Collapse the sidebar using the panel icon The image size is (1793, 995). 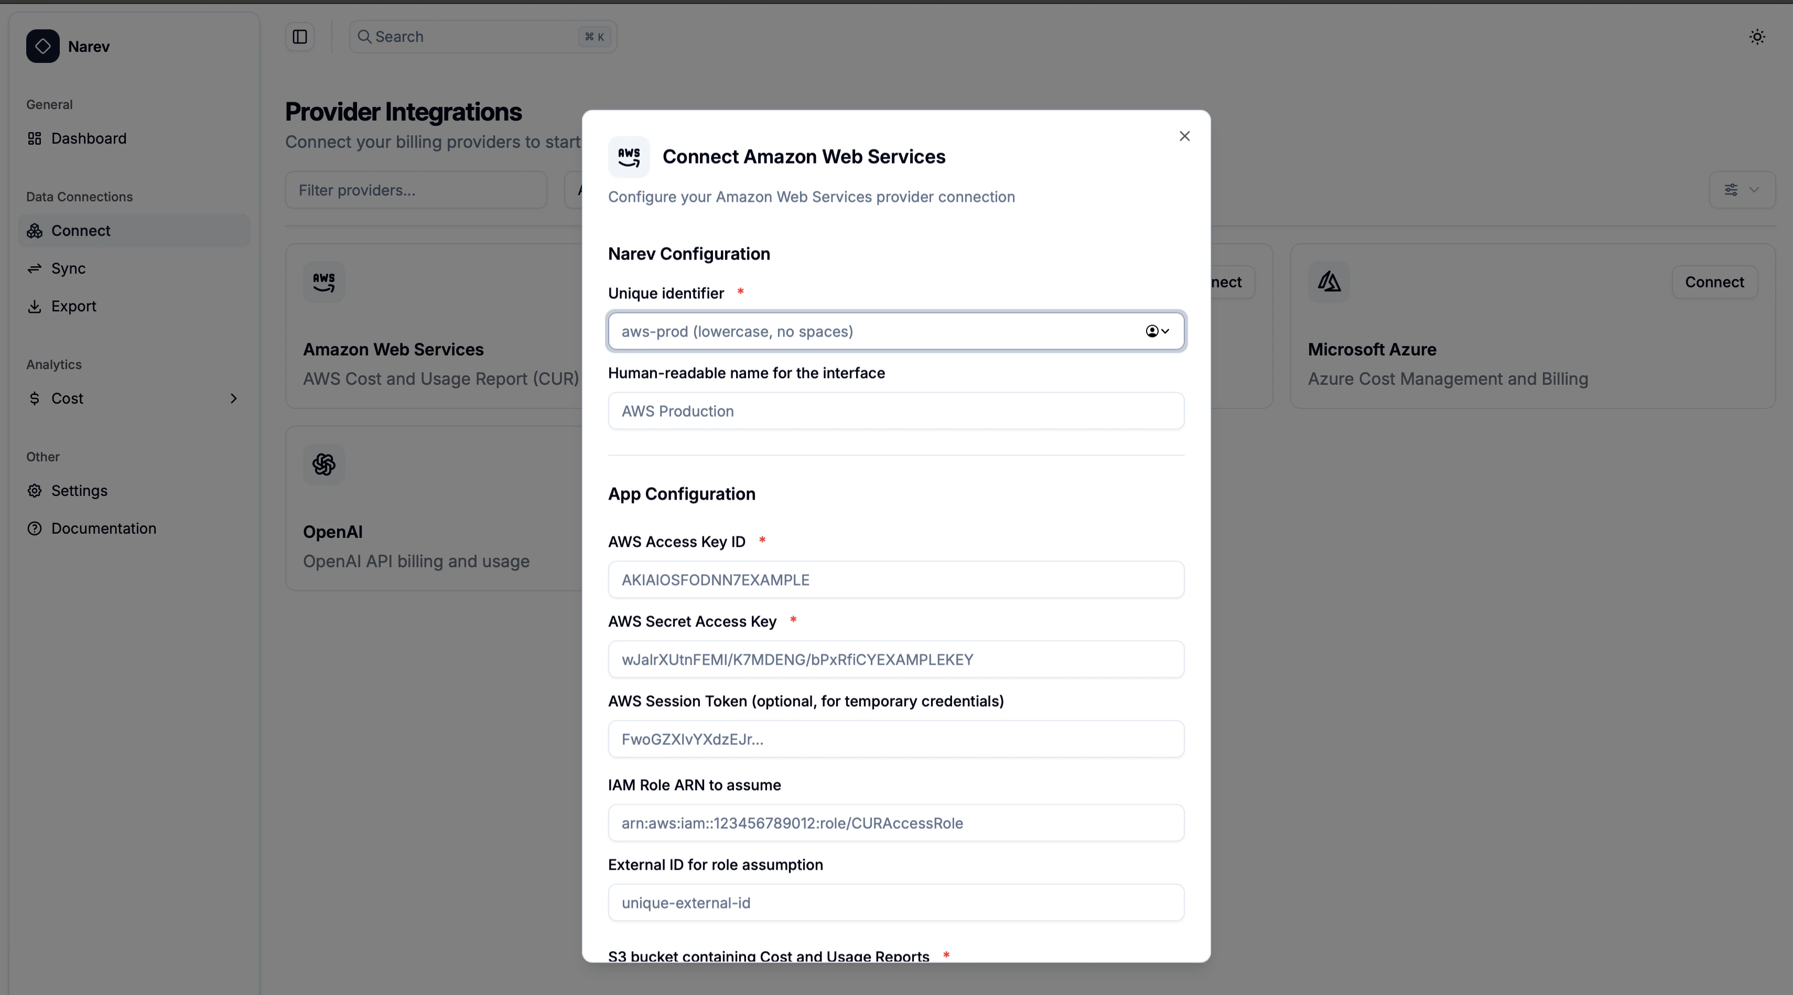point(299,37)
